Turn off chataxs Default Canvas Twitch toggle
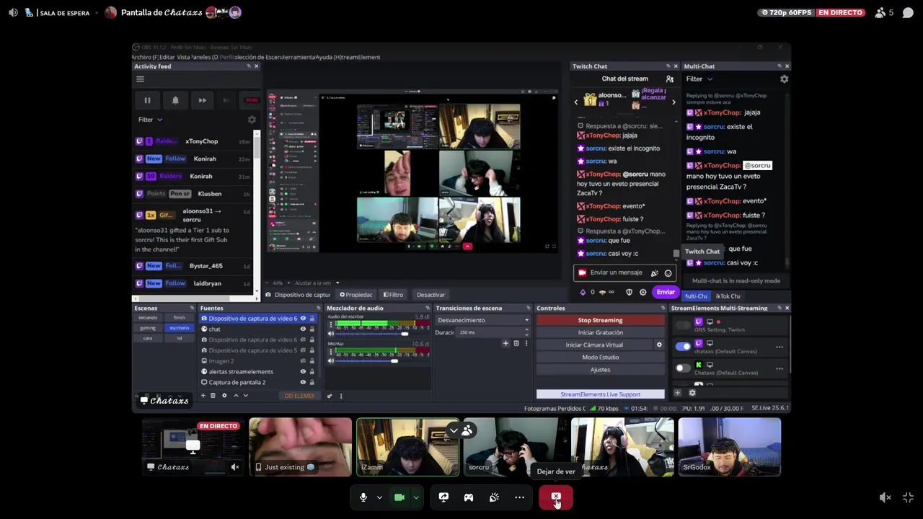This screenshot has width=923, height=519. coord(683,346)
